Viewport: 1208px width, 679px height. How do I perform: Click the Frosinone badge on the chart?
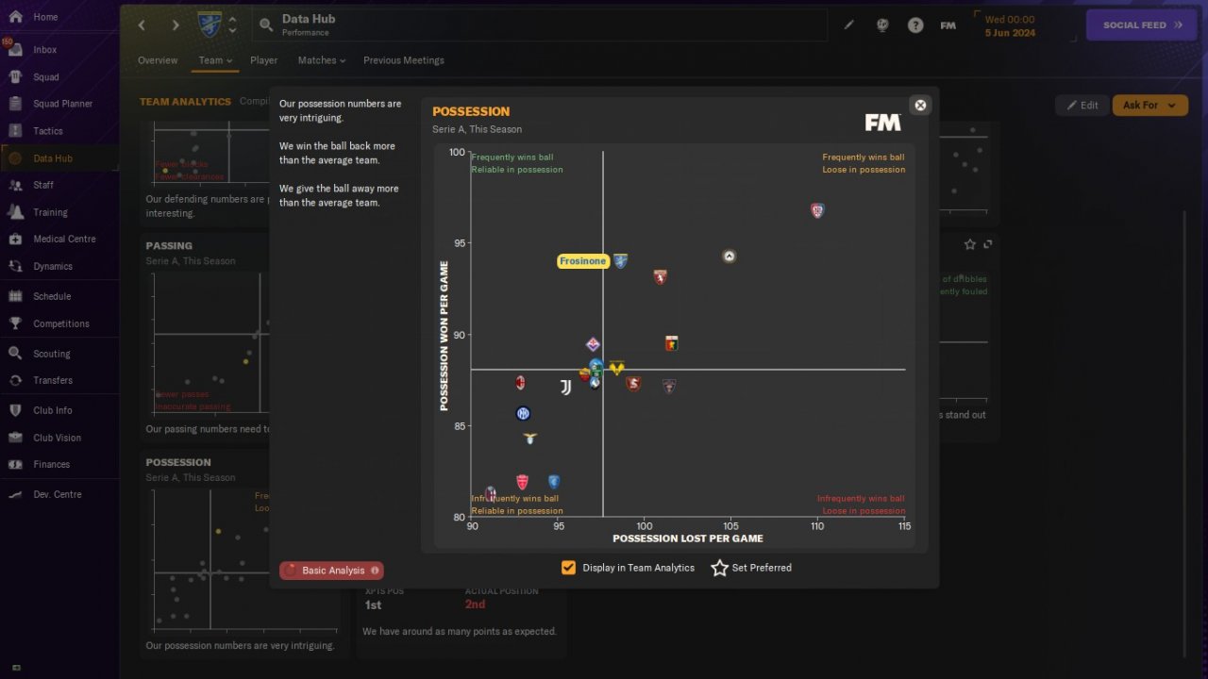[620, 261]
